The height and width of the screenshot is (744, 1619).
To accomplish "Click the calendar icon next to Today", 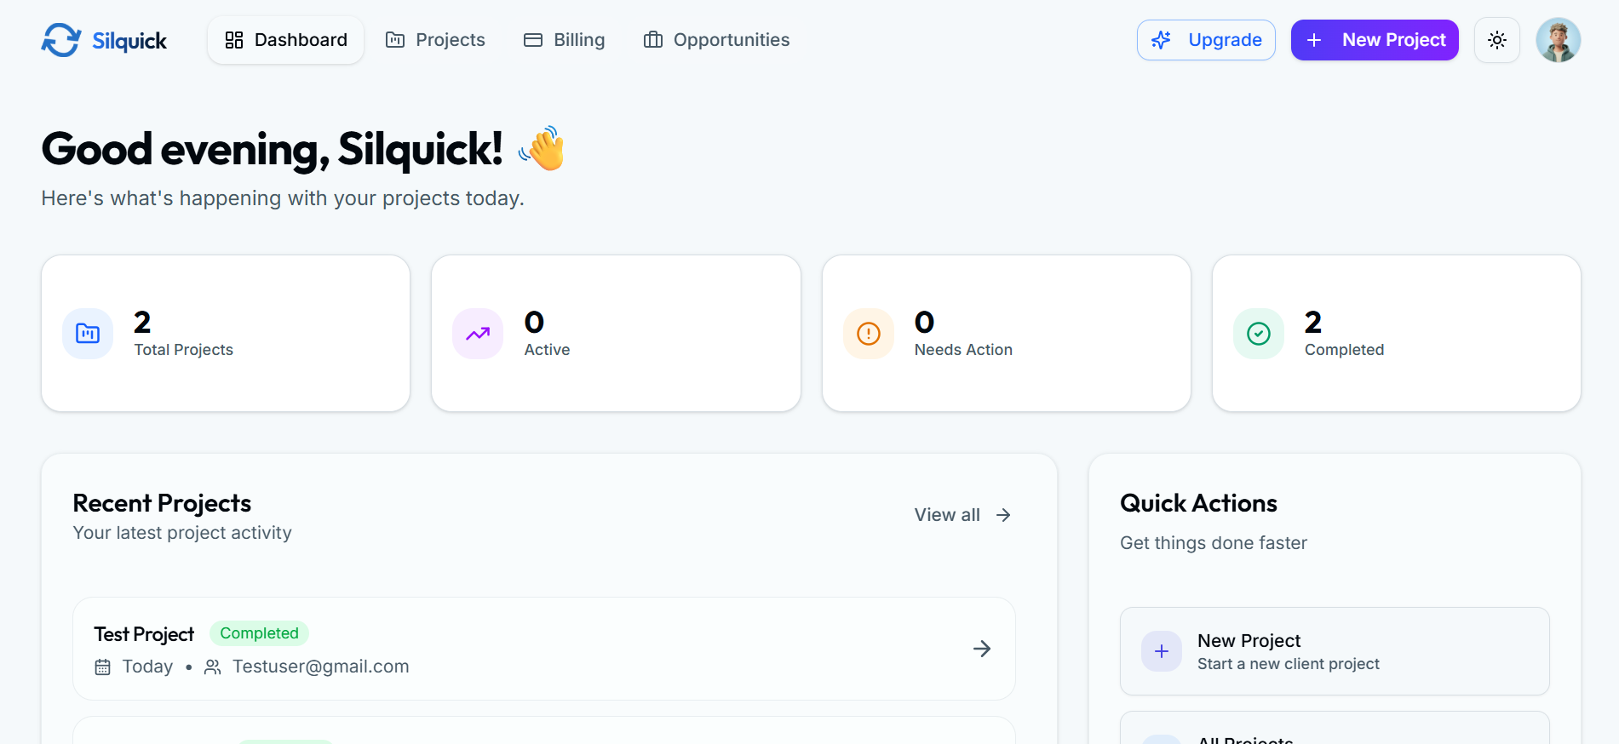I will [102, 667].
